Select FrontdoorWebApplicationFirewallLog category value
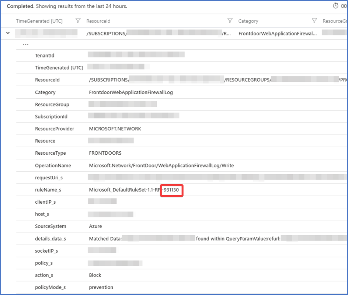348x295 pixels. 131,92
